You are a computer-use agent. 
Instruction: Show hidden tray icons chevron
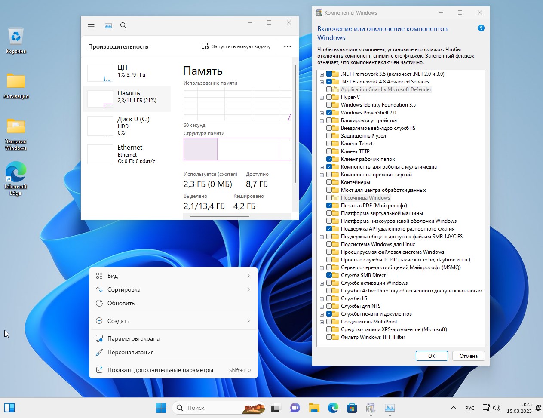tap(453, 408)
